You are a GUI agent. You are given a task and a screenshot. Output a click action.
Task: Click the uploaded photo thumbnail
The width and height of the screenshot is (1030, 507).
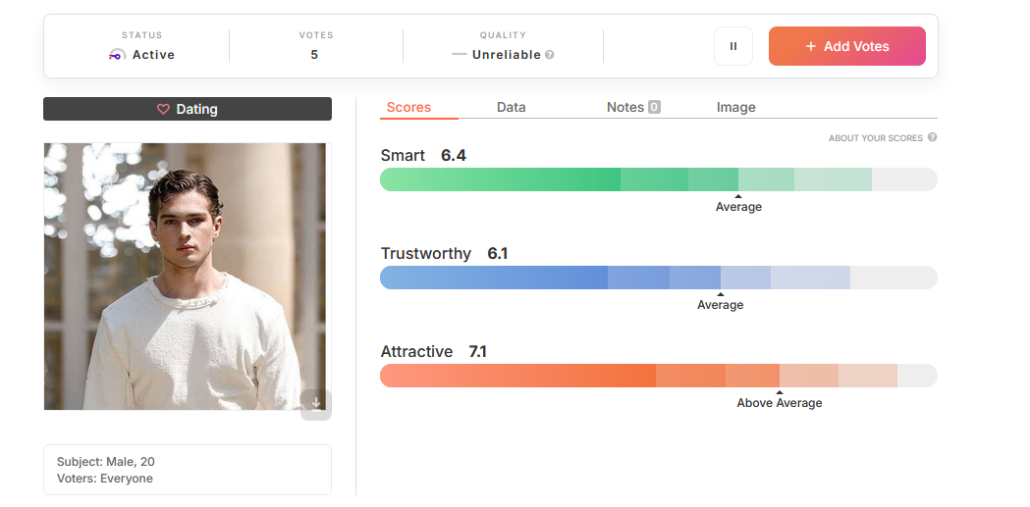(x=185, y=277)
